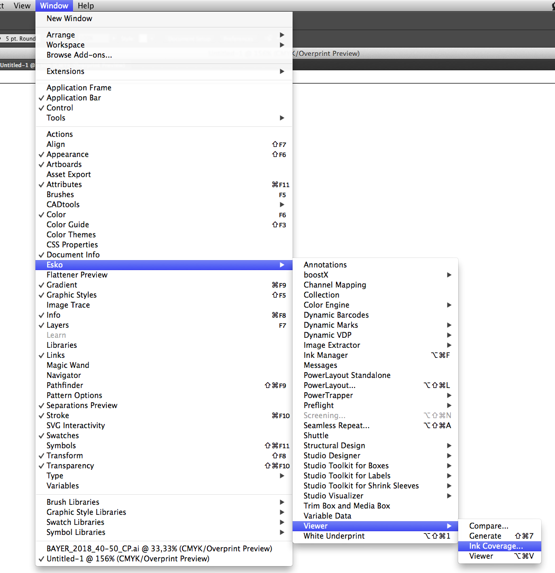Open Channel Mapping in Esko menu
Viewport: 555px width, 573px height.
[375, 285]
